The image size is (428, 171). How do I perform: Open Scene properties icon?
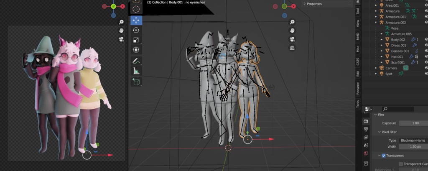(366, 145)
